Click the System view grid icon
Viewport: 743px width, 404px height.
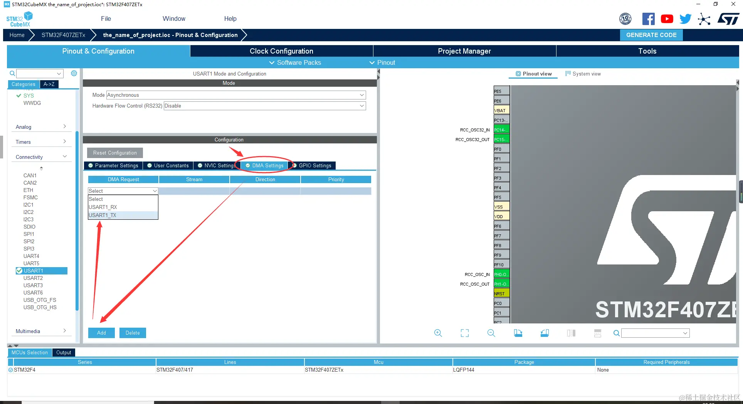[568, 73]
